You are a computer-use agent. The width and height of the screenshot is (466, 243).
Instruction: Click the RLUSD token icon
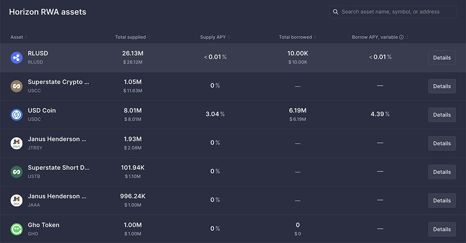[x=17, y=58]
